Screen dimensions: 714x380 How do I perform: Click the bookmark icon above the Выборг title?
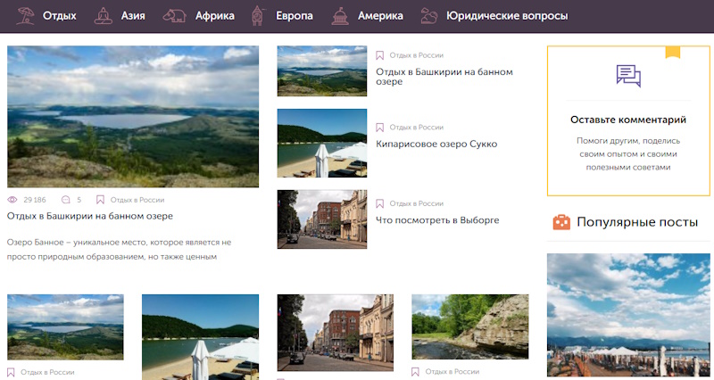coord(380,203)
